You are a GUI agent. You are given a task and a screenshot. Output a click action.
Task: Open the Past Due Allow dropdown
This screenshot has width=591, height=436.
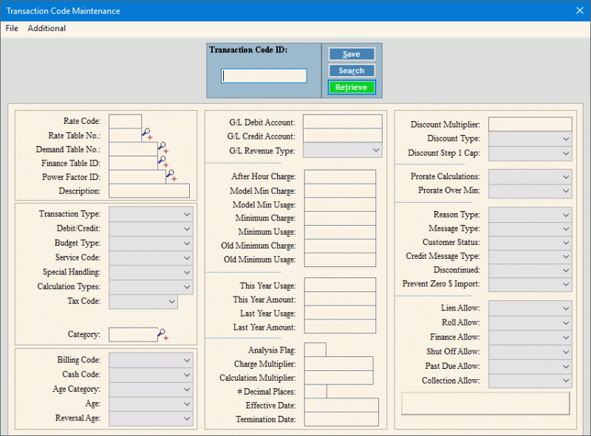(530, 367)
